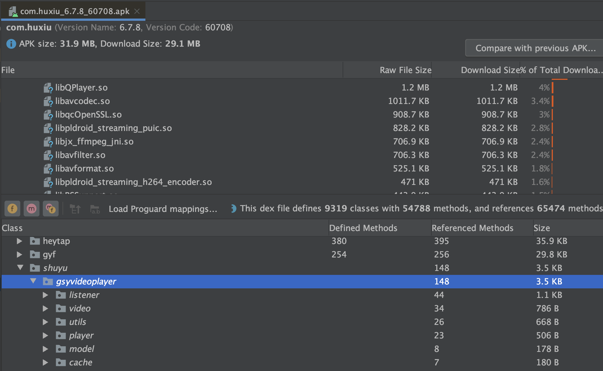The height and width of the screenshot is (371, 603).
Task: Select the gsyvideoplayer package name
Action: point(86,282)
